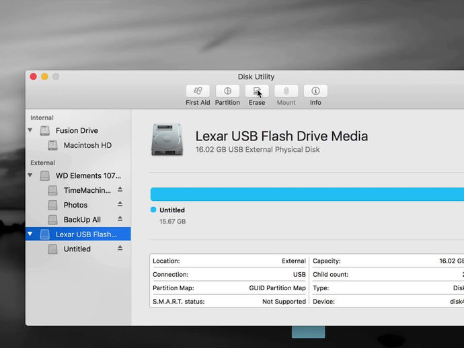Open the Partition tool
Viewport: 464px width, 348px height.
click(227, 91)
